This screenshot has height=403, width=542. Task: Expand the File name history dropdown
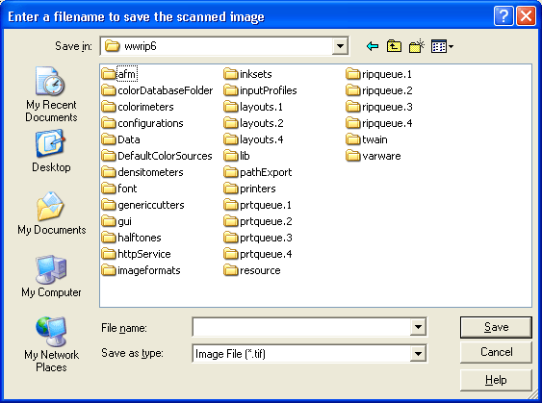click(418, 327)
